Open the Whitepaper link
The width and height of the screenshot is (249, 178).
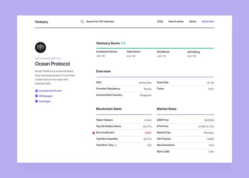click(46, 96)
